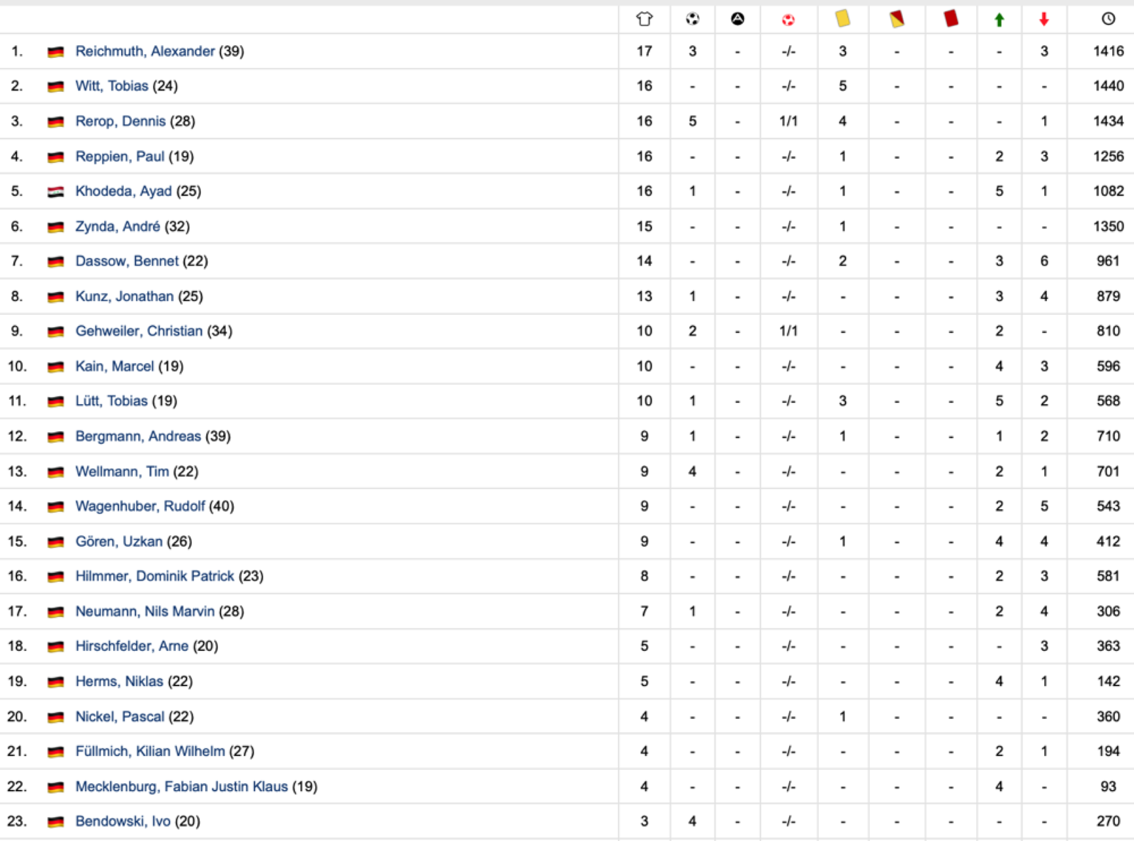Click the Bendowski, Ivo player link
Screen dimensions: 1134x841
123,821
